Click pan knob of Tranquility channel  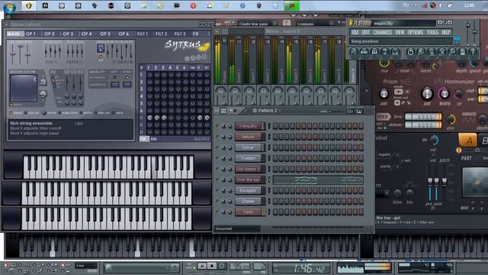click(x=223, y=126)
